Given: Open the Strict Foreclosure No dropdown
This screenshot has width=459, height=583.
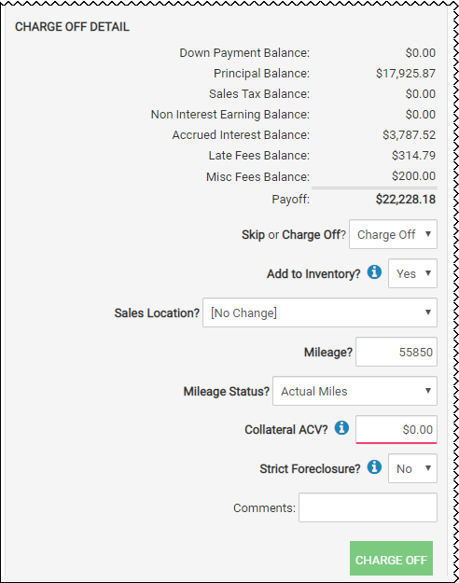Looking at the screenshot, I should [412, 468].
